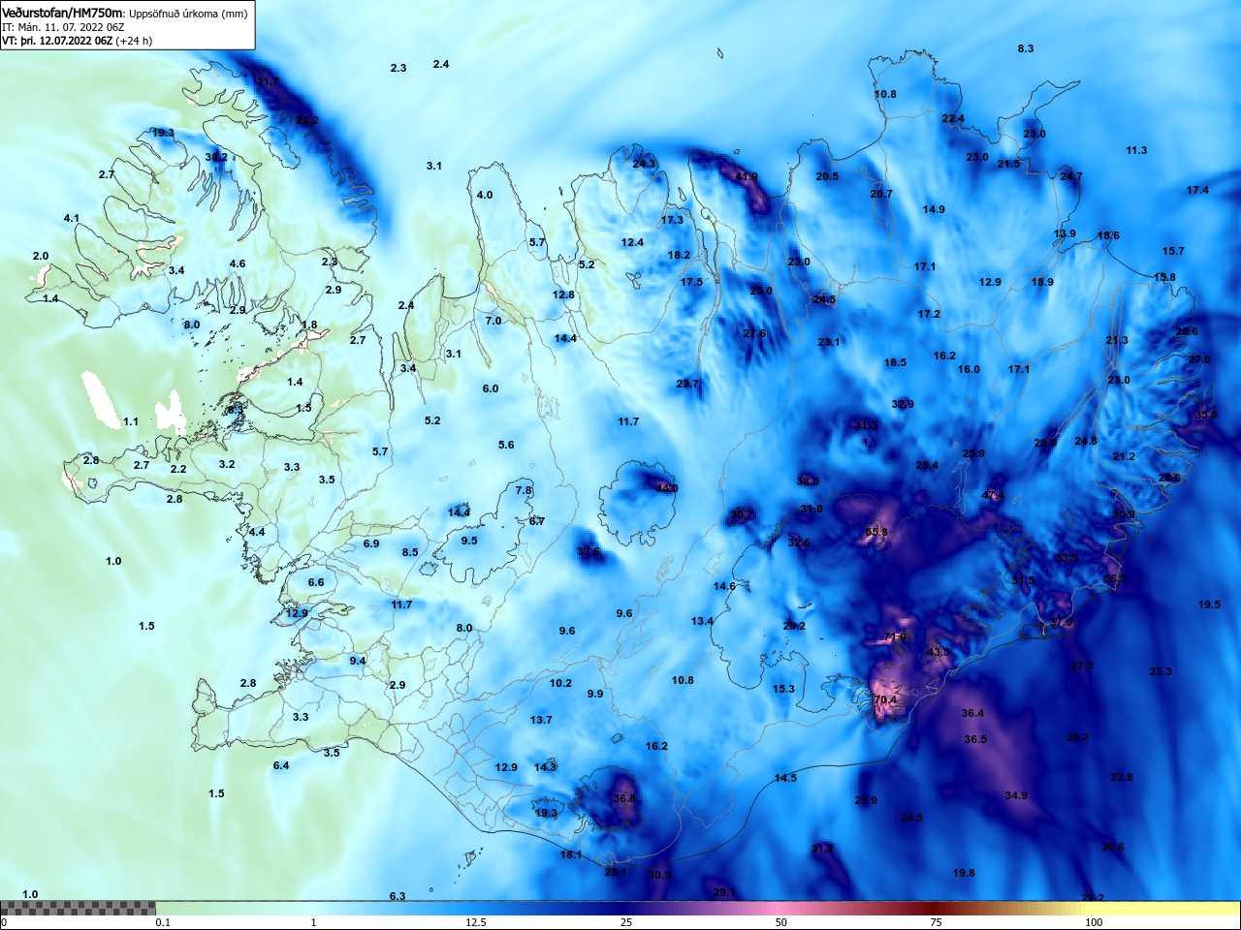
Task: Click the 75 label under the legend
Action: pyautogui.click(x=936, y=922)
